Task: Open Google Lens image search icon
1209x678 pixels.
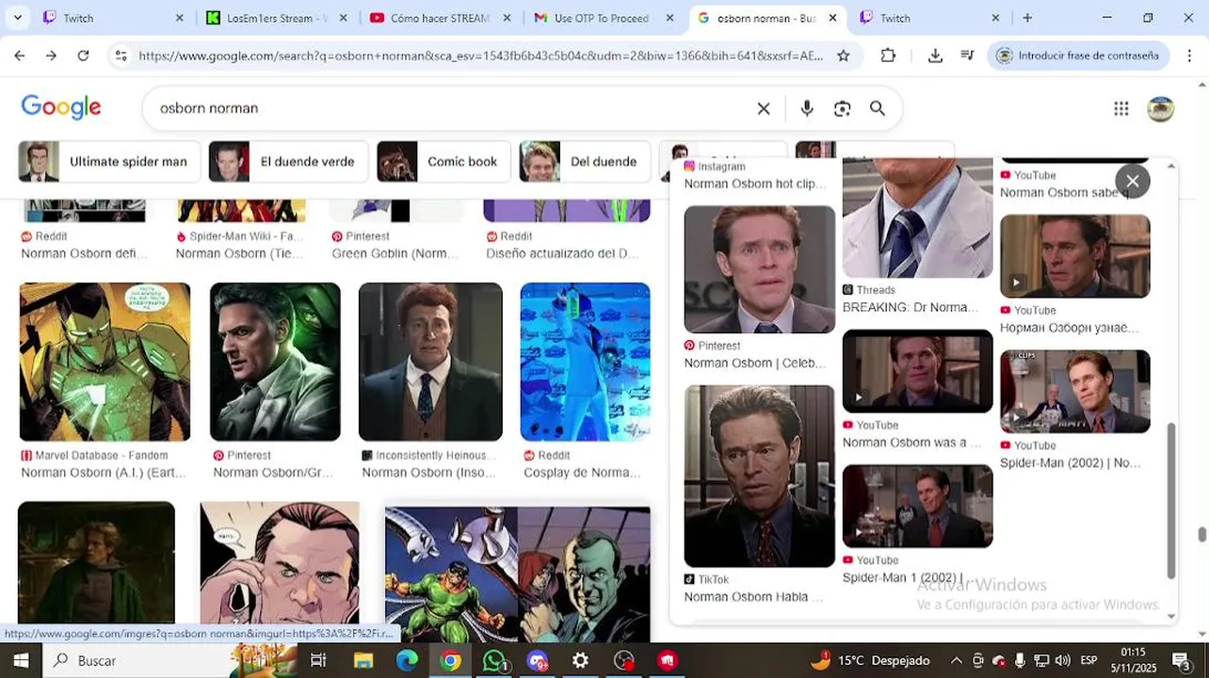Action: (842, 108)
